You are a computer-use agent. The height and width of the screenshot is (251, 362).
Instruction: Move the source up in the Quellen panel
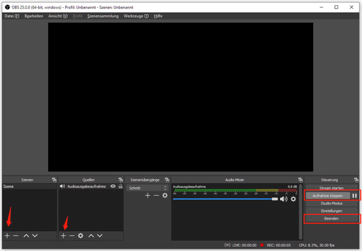pyautogui.click(x=91, y=235)
